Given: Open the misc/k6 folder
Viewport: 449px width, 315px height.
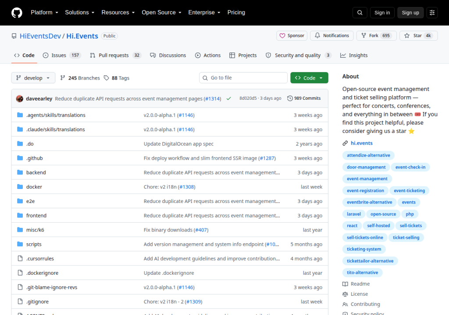Looking at the screenshot, I should pyautogui.click(x=35, y=230).
